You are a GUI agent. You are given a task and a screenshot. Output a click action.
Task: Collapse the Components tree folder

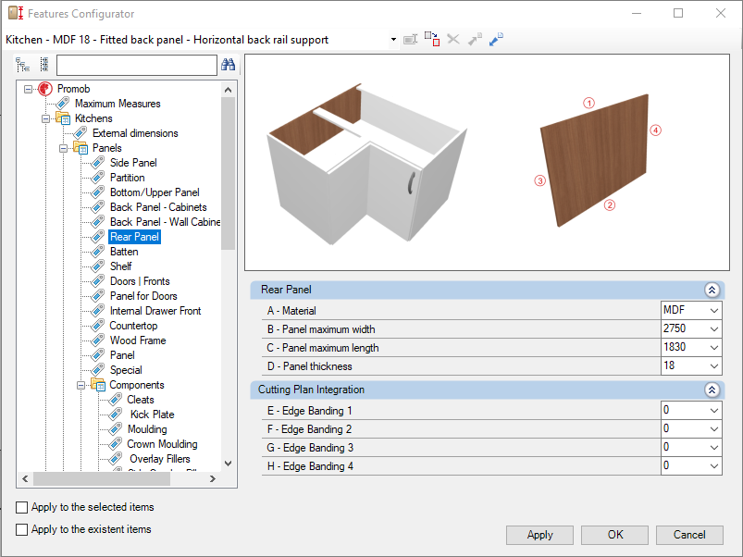(x=81, y=385)
